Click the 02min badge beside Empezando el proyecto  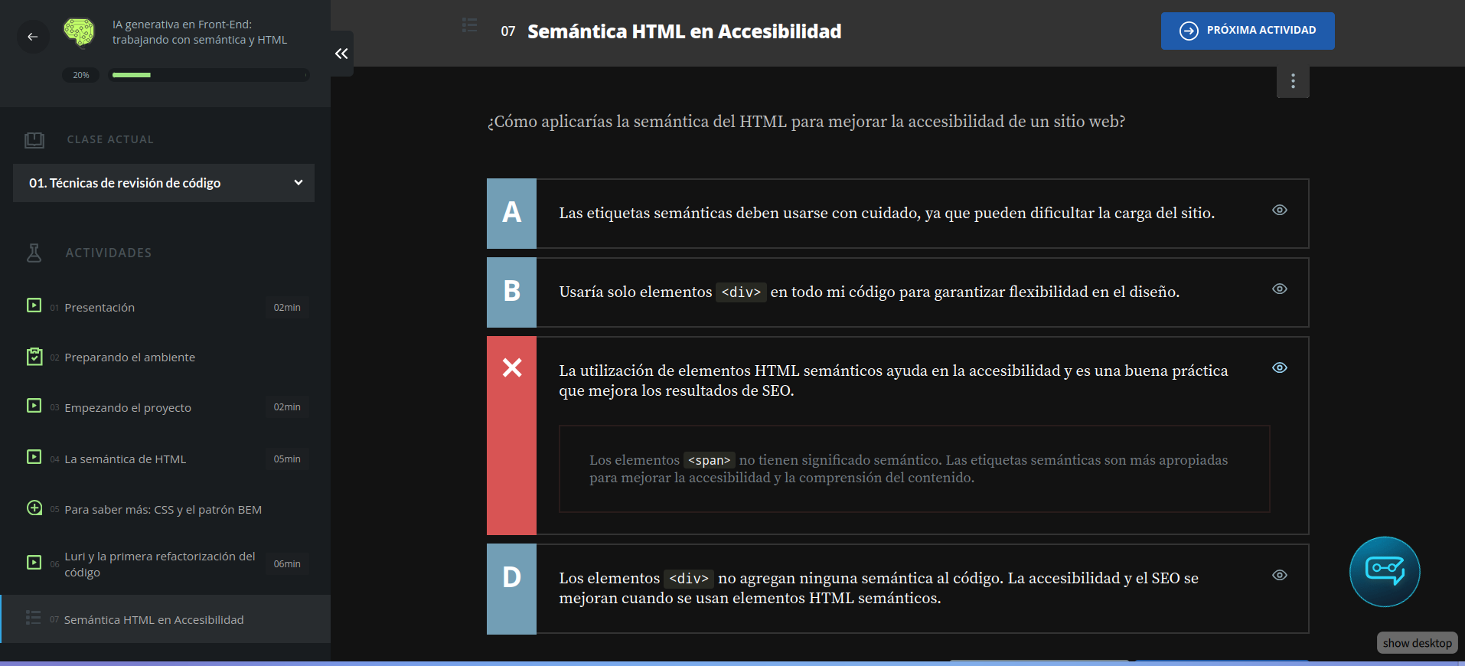pyautogui.click(x=287, y=406)
